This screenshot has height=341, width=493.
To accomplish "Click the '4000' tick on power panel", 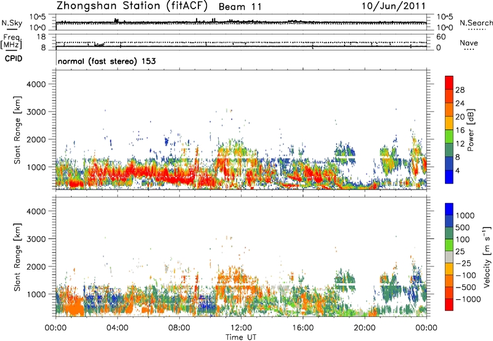I will coord(36,84).
